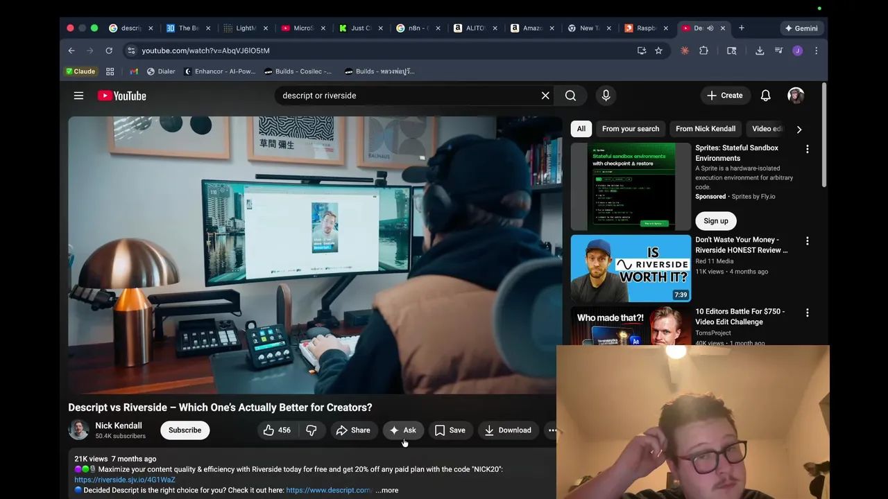
Task: Open Chrome extensions puzzle icon
Action: click(x=703, y=51)
